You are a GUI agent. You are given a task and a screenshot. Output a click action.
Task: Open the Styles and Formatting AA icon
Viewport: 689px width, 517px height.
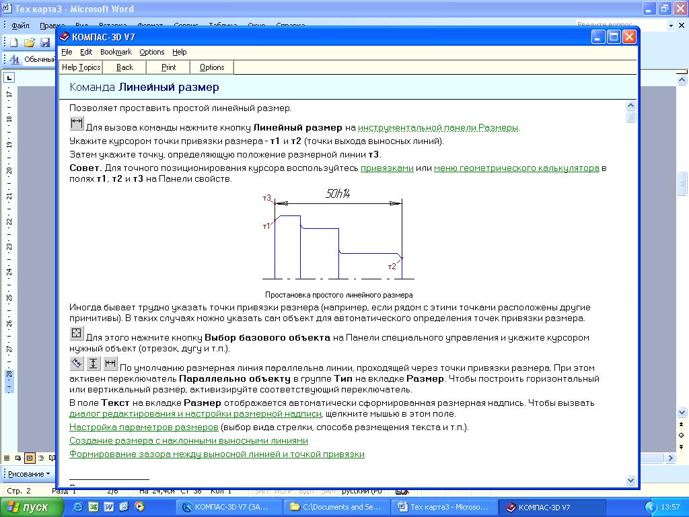[14, 59]
